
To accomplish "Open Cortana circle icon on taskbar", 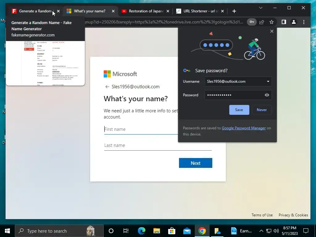I will coord(111,231).
